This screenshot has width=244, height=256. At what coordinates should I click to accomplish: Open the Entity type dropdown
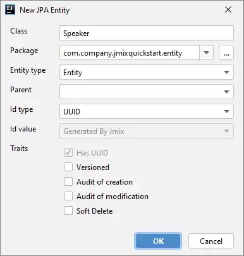pos(147,72)
